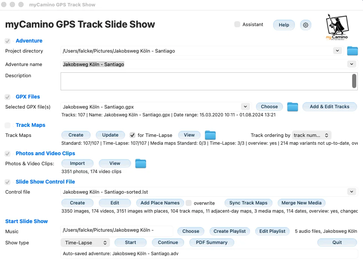Quit the application
Viewport: 363px width, 266px height.
[x=337, y=242]
